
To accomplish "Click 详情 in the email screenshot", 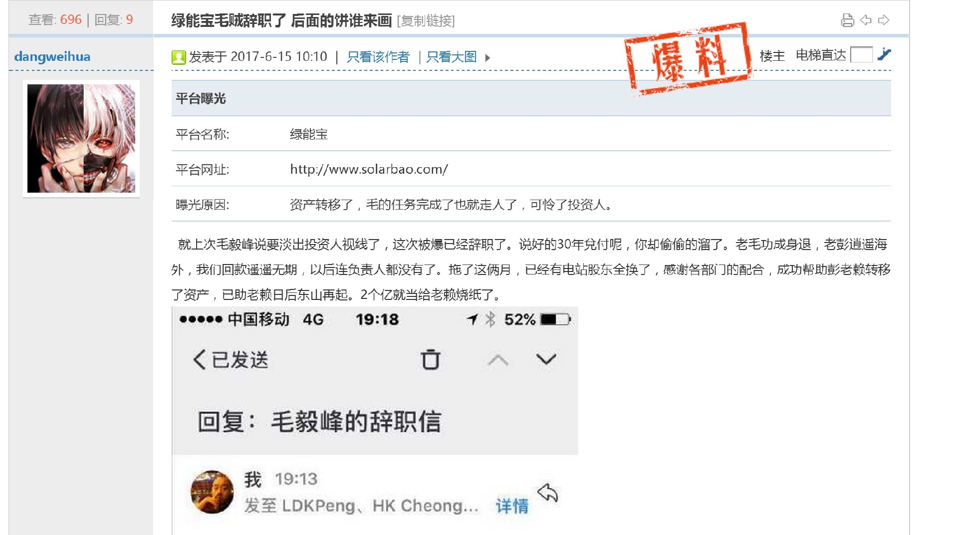I will (512, 506).
